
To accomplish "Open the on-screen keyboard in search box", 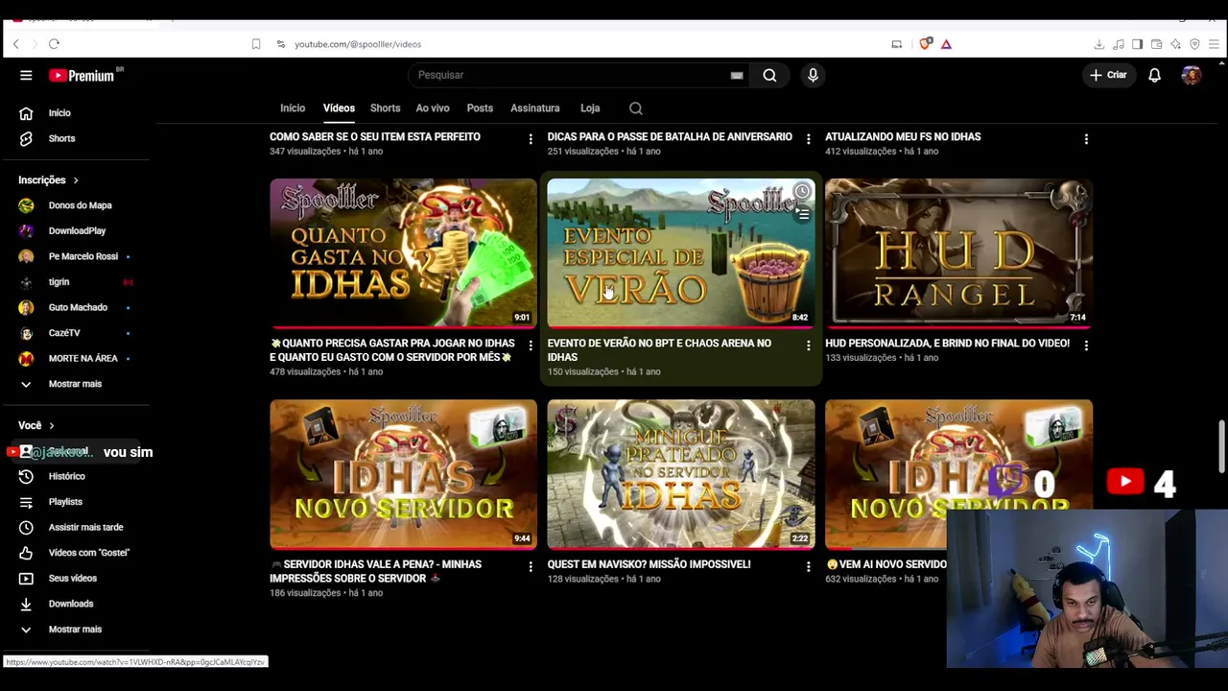I will (737, 75).
